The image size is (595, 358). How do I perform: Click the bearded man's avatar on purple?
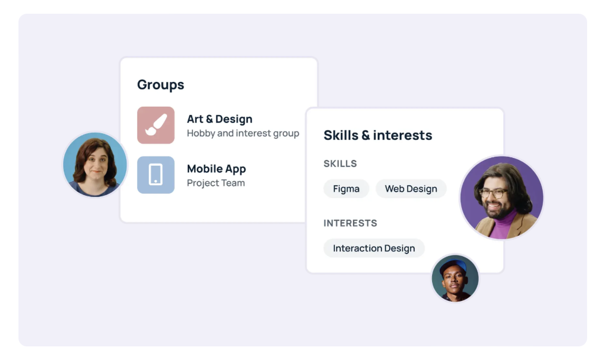click(x=502, y=197)
